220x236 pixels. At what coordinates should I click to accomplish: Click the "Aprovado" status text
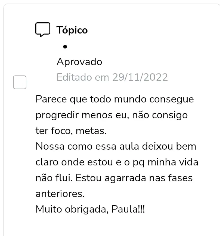click(79, 62)
